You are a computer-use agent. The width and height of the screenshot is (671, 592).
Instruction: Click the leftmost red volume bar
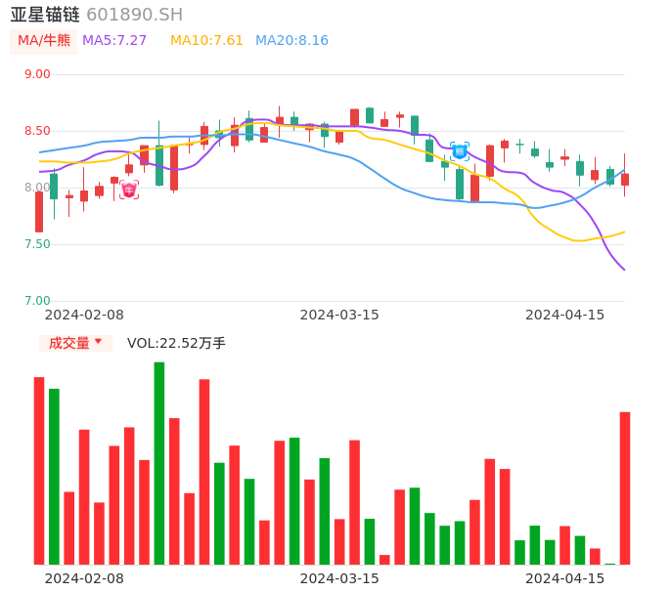pos(39,470)
